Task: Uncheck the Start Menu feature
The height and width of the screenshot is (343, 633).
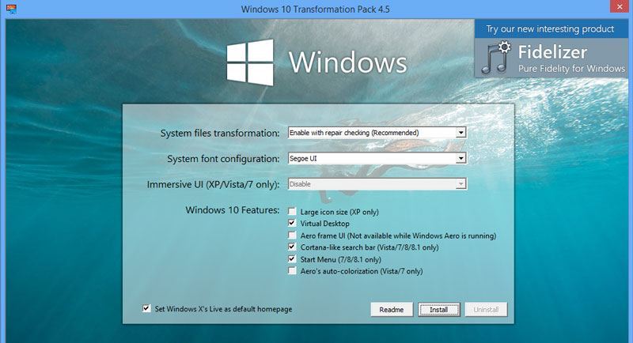Action: pos(292,258)
